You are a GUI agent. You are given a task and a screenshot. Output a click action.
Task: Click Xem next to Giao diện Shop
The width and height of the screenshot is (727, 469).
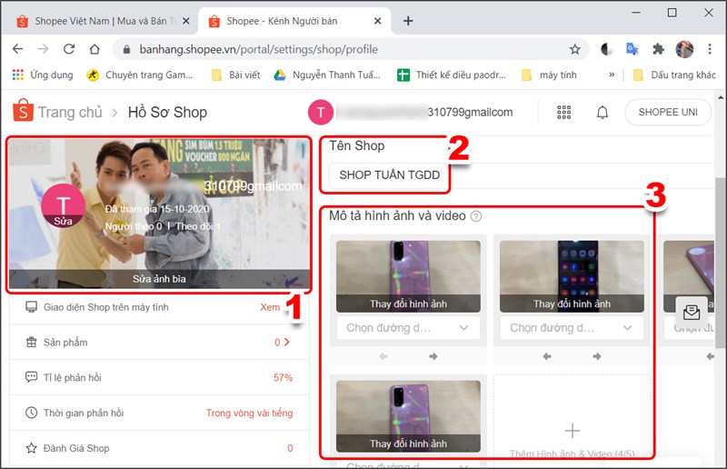[x=270, y=307]
